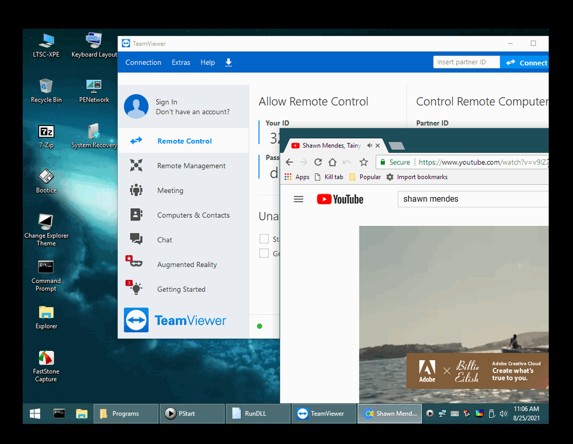Launch Bootice from the desktop
Screen dimensions: 573x444
point(46,181)
